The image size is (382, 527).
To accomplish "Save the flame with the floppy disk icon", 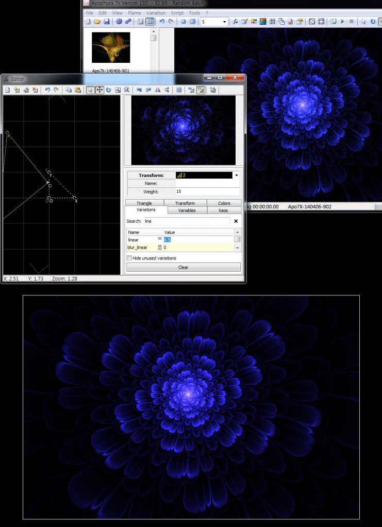I will (107, 22).
